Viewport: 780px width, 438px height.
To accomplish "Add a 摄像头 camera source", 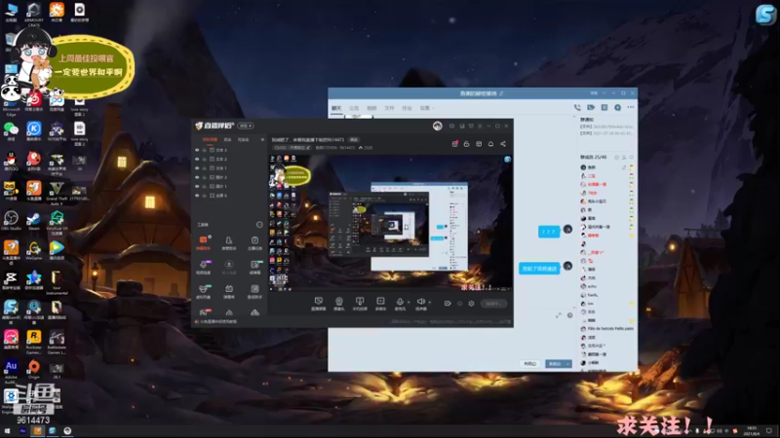I will point(338,304).
